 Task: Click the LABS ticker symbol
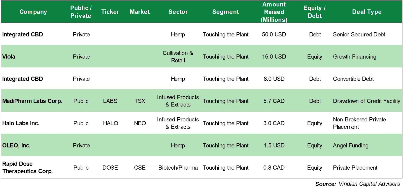coord(110,101)
